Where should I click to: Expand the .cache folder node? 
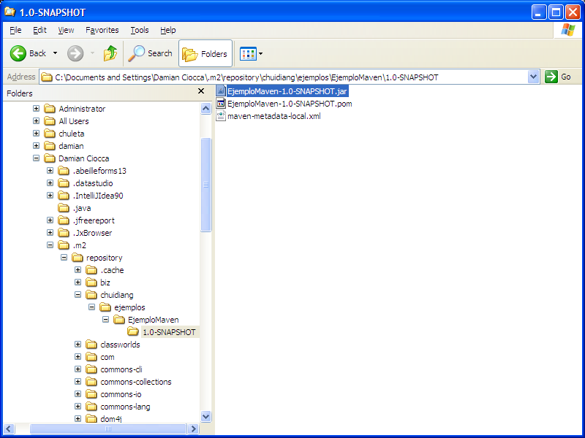point(78,269)
